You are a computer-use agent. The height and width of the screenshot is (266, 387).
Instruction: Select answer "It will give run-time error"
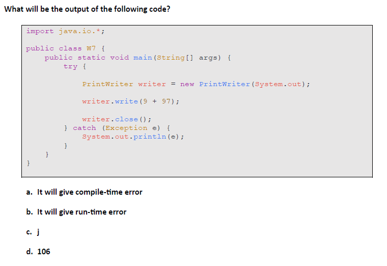click(81, 212)
